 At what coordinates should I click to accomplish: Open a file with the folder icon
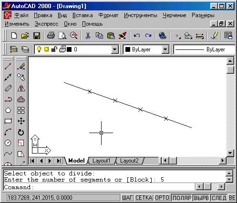point(25,36)
